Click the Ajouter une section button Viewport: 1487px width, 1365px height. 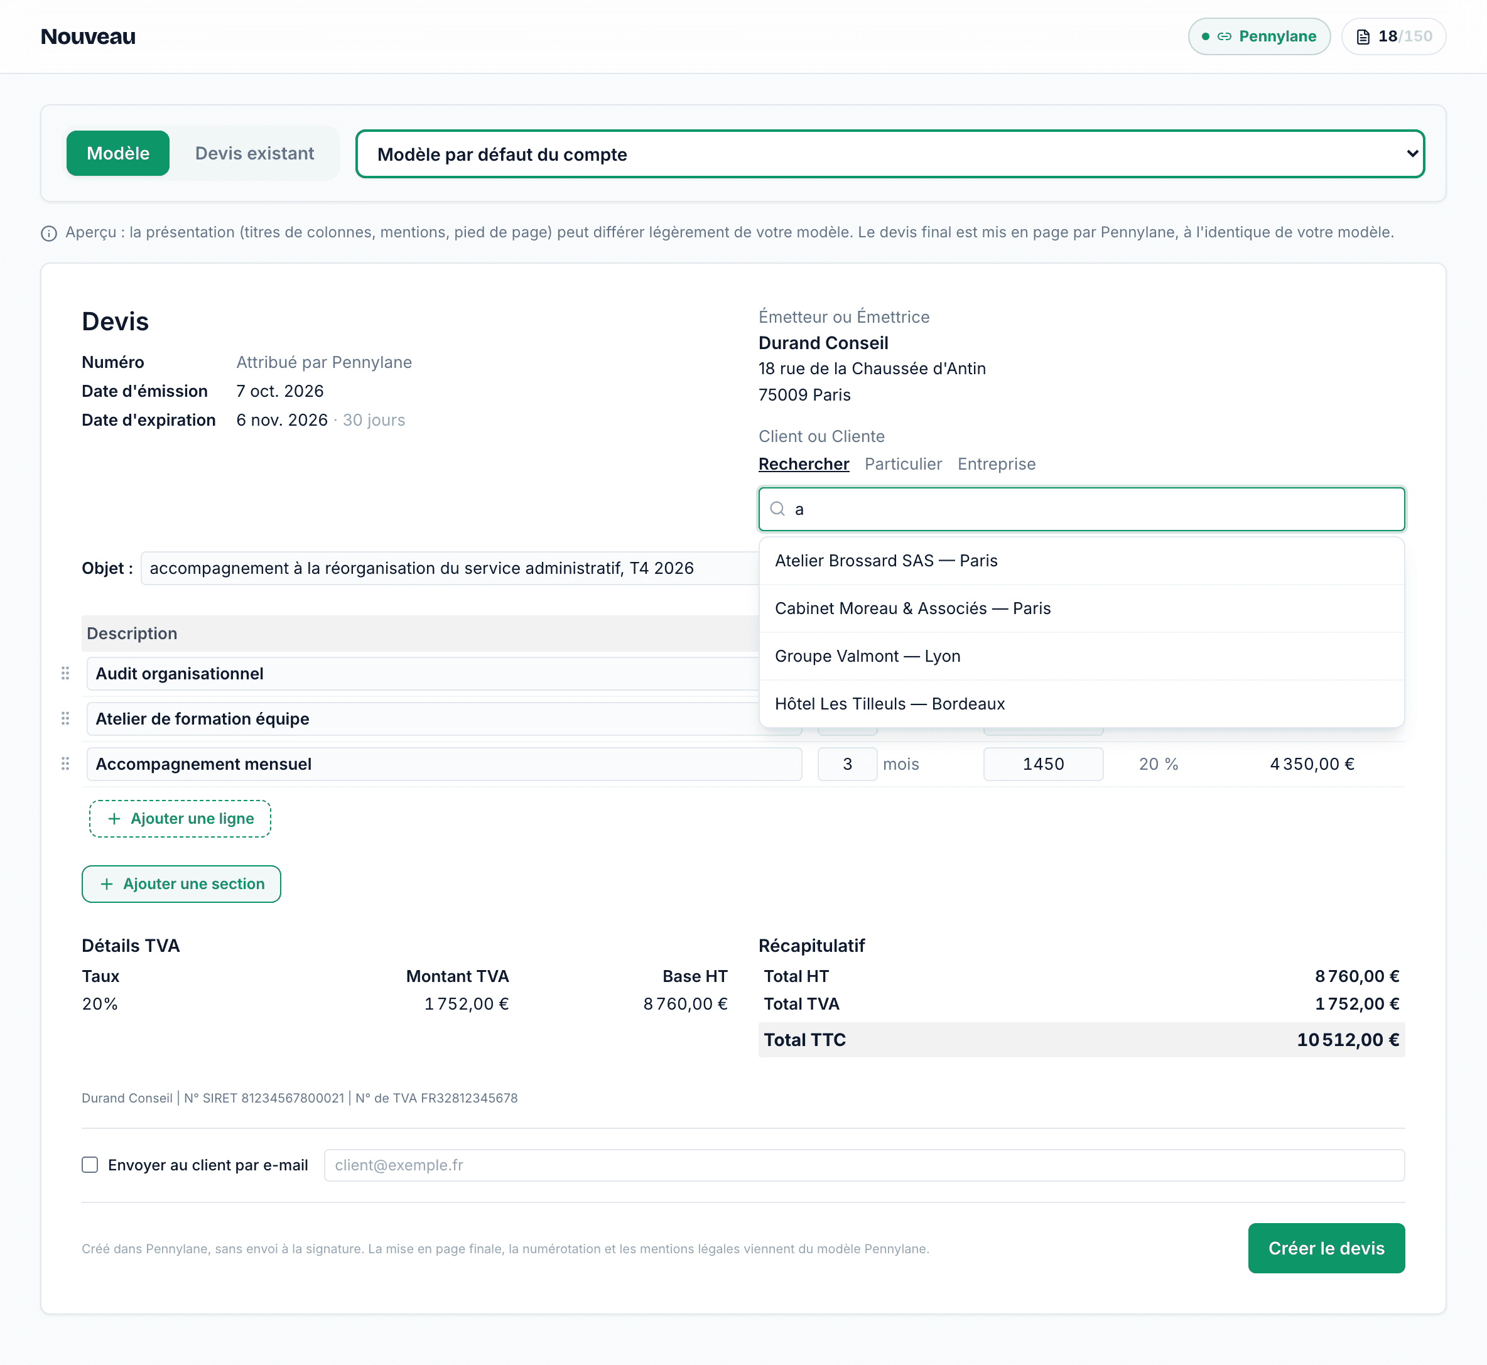(x=181, y=884)
